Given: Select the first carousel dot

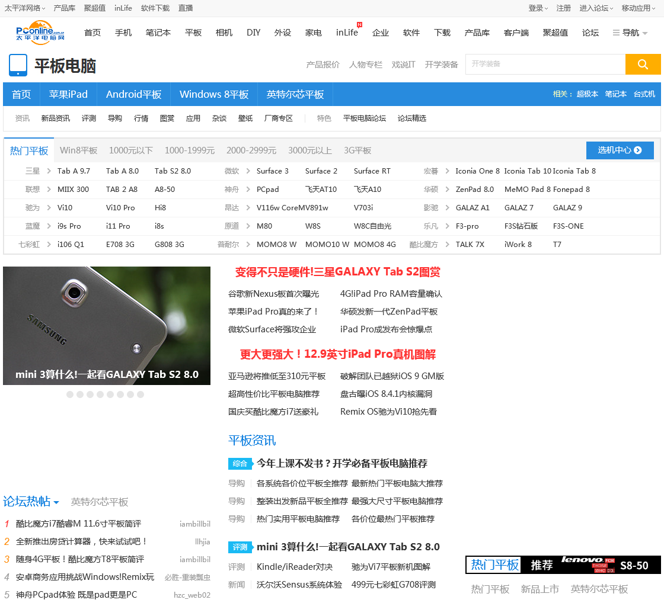Looking at the screenshot, I should coord(70,394).
